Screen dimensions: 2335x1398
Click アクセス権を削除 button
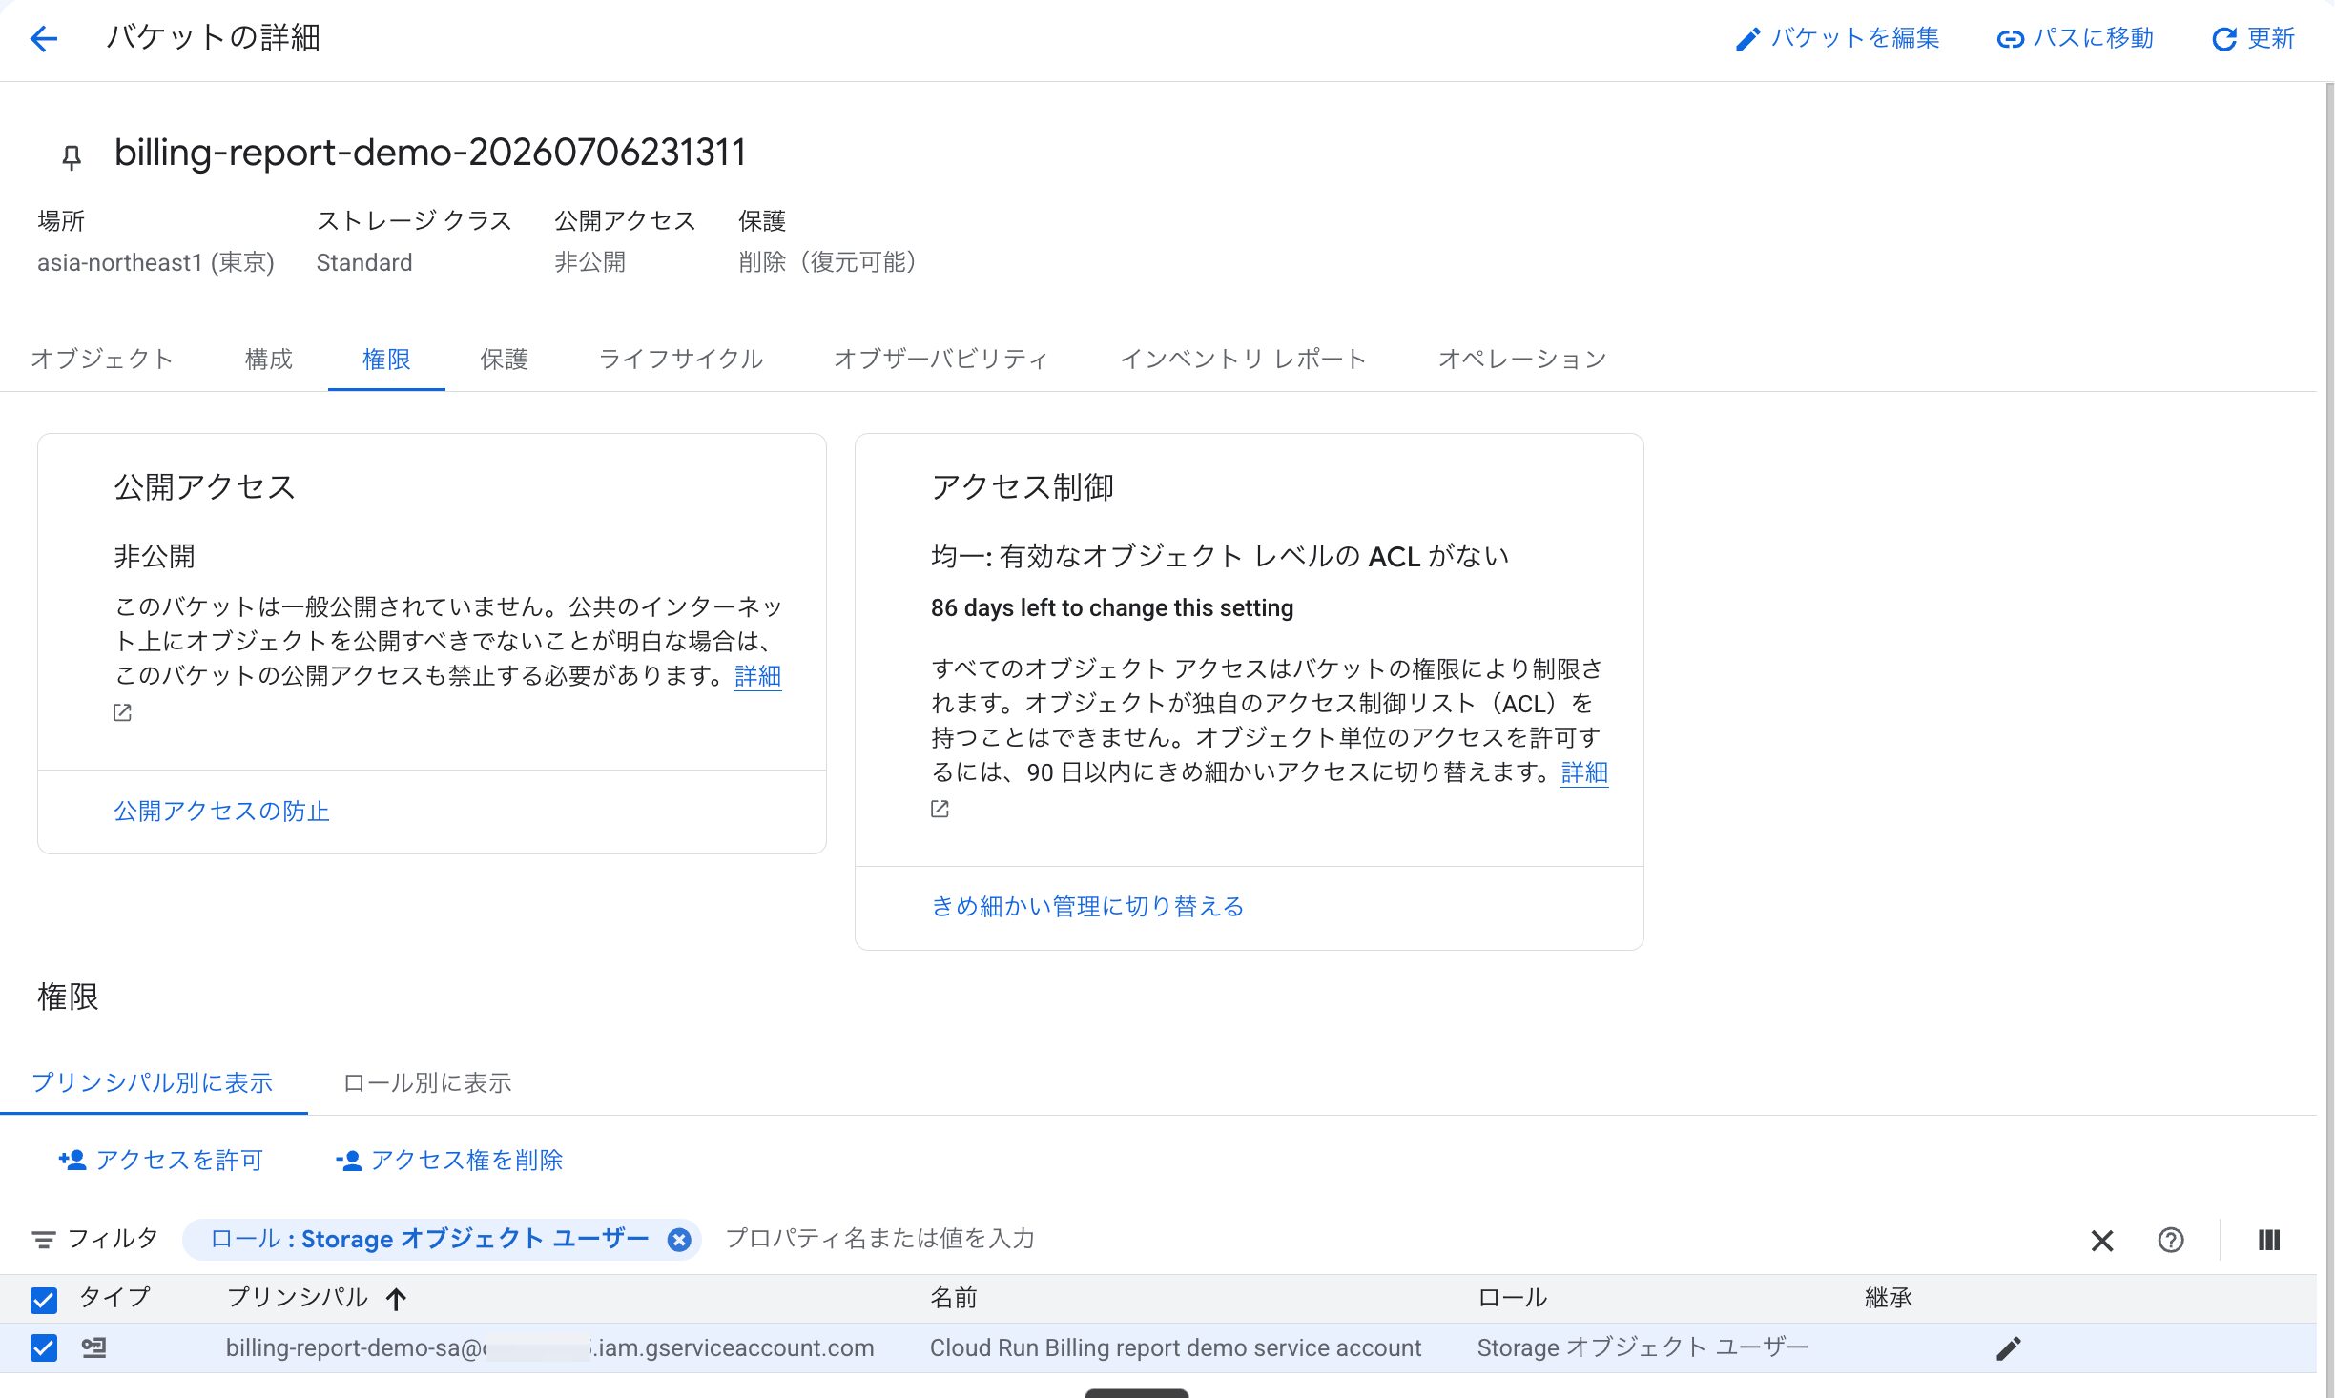pyautogui.click(x=448, y=1160)
